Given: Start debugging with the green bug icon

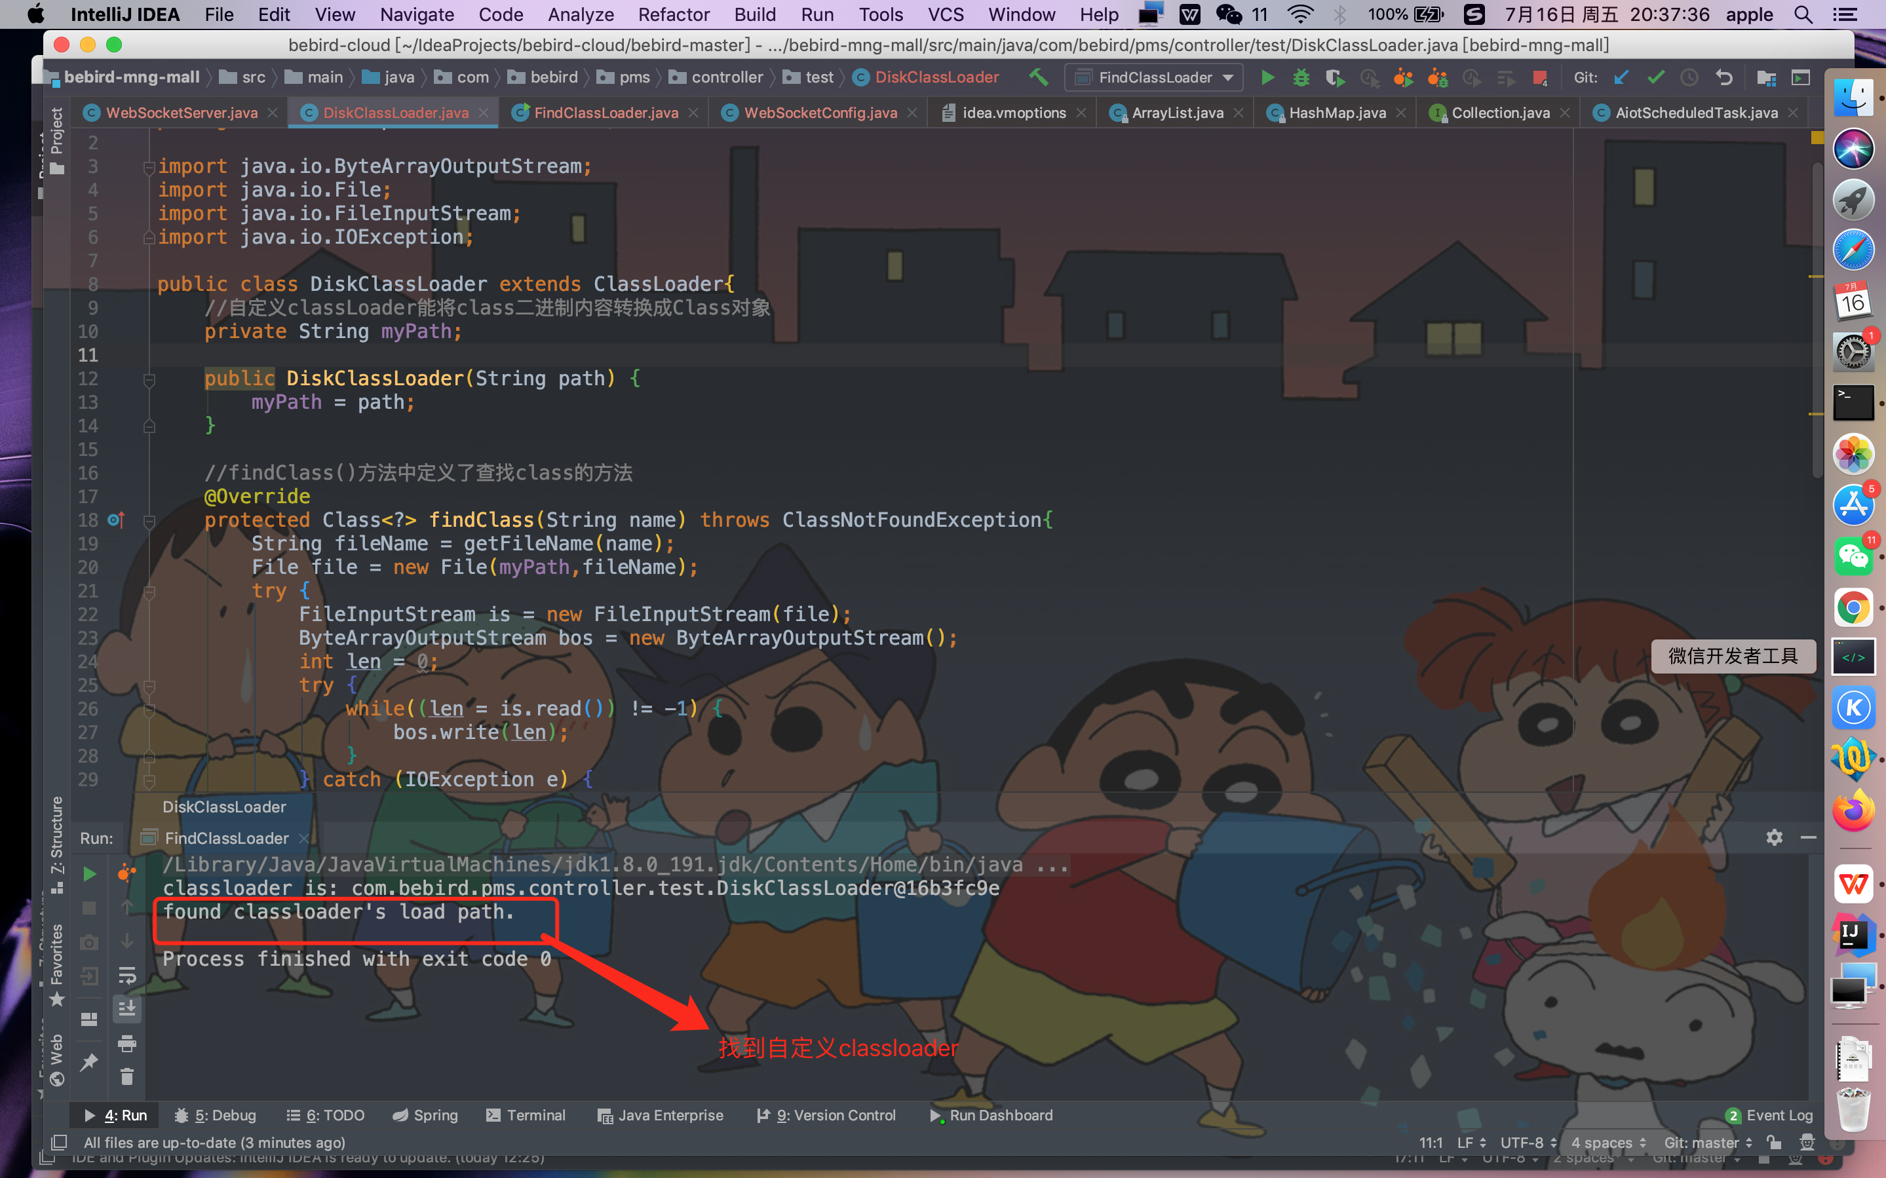Looking at the screenshot, I should click(x=1301, y=77).
